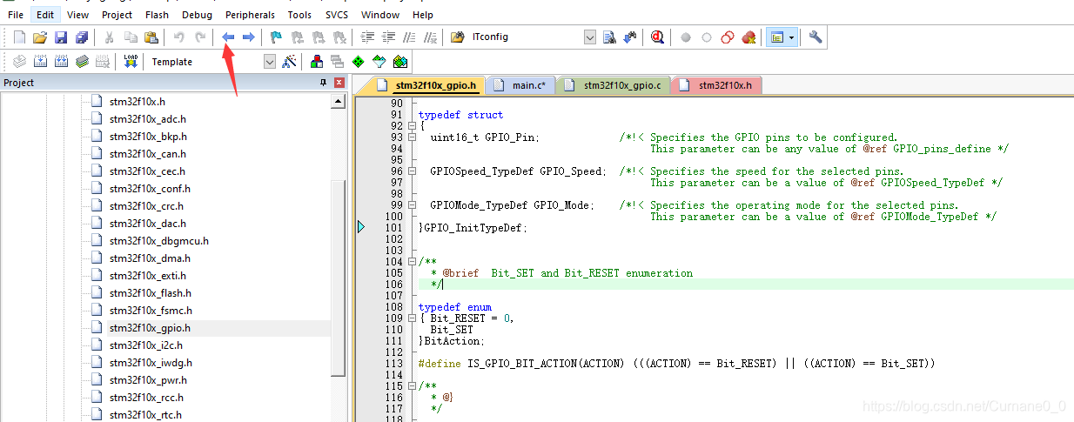This screenshot has width=1074, height=422.
Task: Toggle breakpoint with the gray filled circle
Action: click(x=686, y=37)
